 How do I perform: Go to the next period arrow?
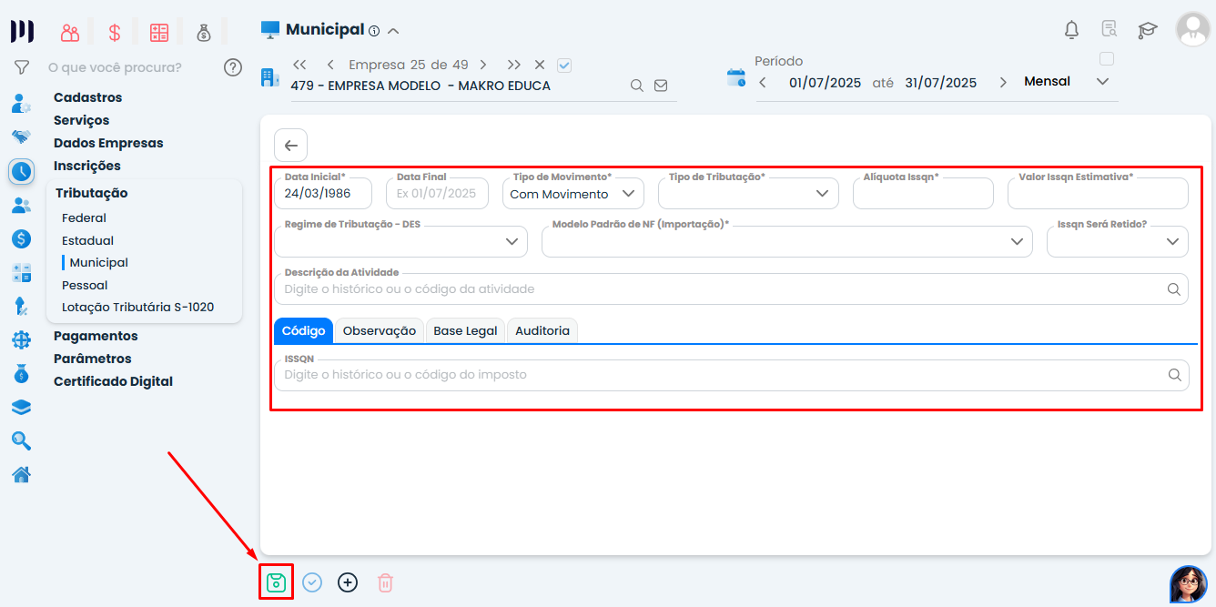pyautogui.click(x=1003, y=82)
